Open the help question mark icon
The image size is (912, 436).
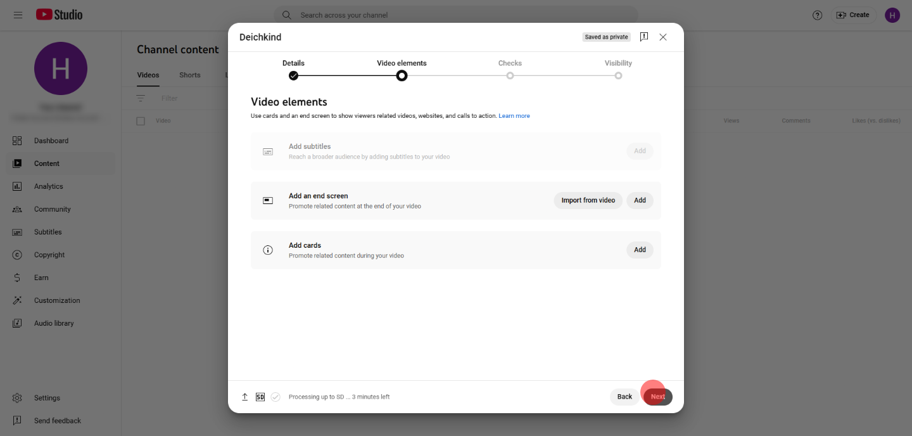tap(817, 15)
